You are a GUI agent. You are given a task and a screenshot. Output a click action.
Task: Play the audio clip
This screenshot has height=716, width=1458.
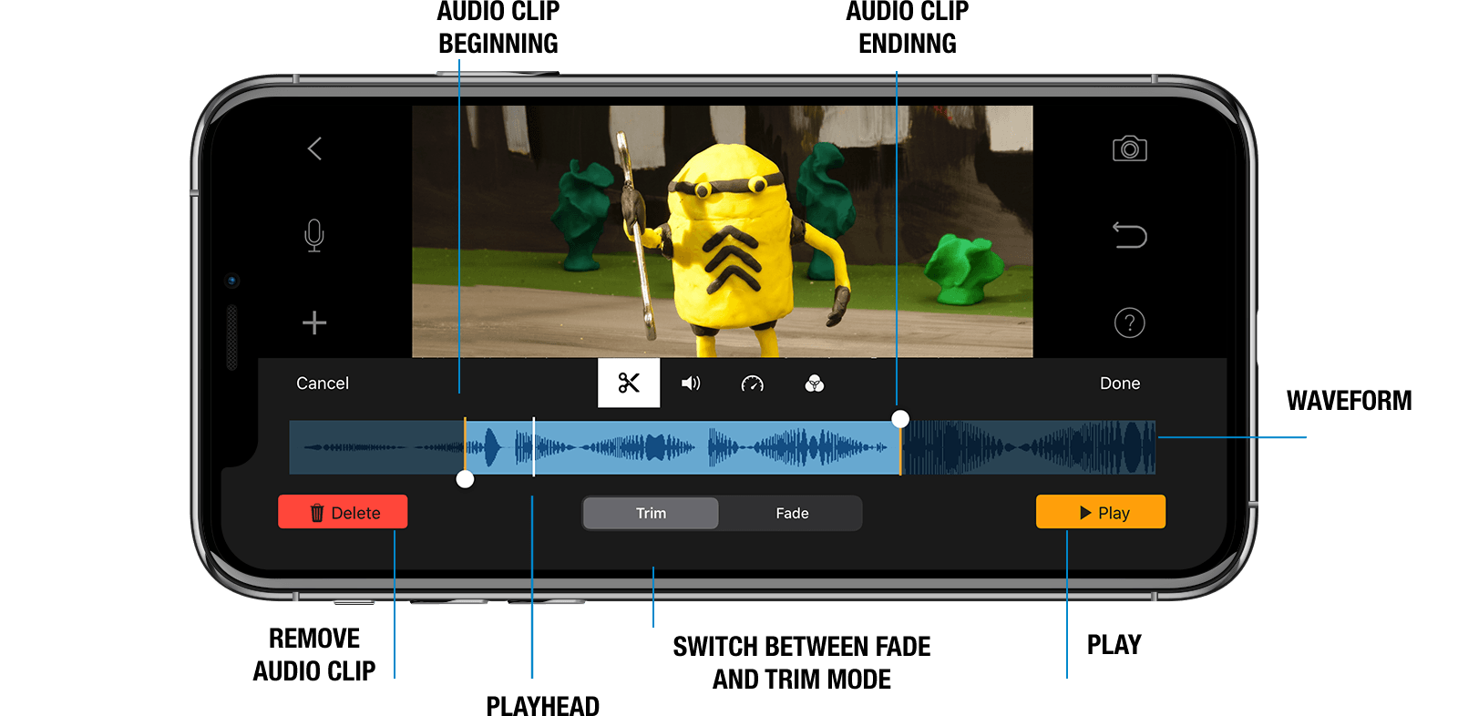[1101, 512]
